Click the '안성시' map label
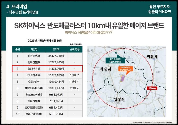 [x=119, y=99]
